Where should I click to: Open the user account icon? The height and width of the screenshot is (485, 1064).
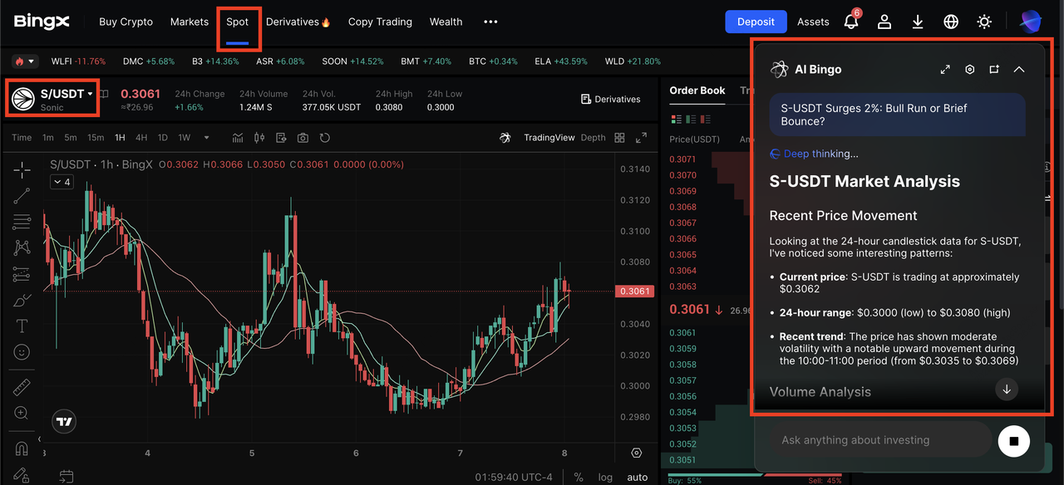(884, 22)
